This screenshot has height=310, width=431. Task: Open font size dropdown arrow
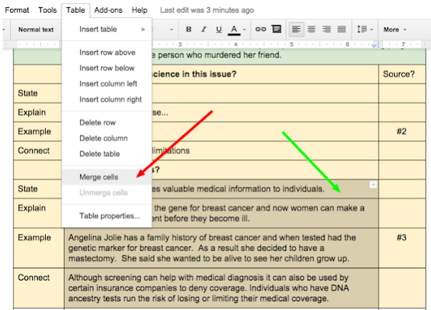[172, 30]
